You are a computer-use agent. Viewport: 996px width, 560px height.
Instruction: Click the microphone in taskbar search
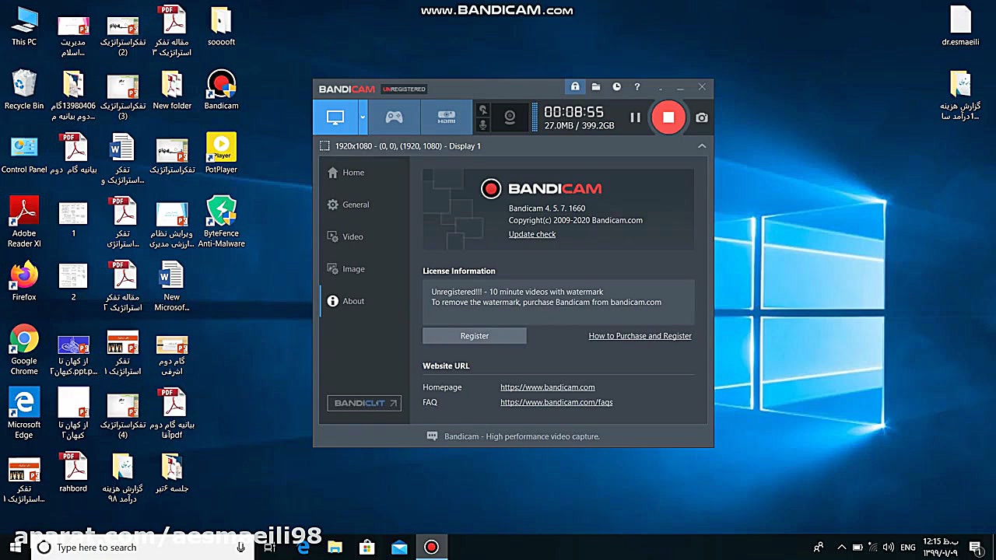(241, 548)
